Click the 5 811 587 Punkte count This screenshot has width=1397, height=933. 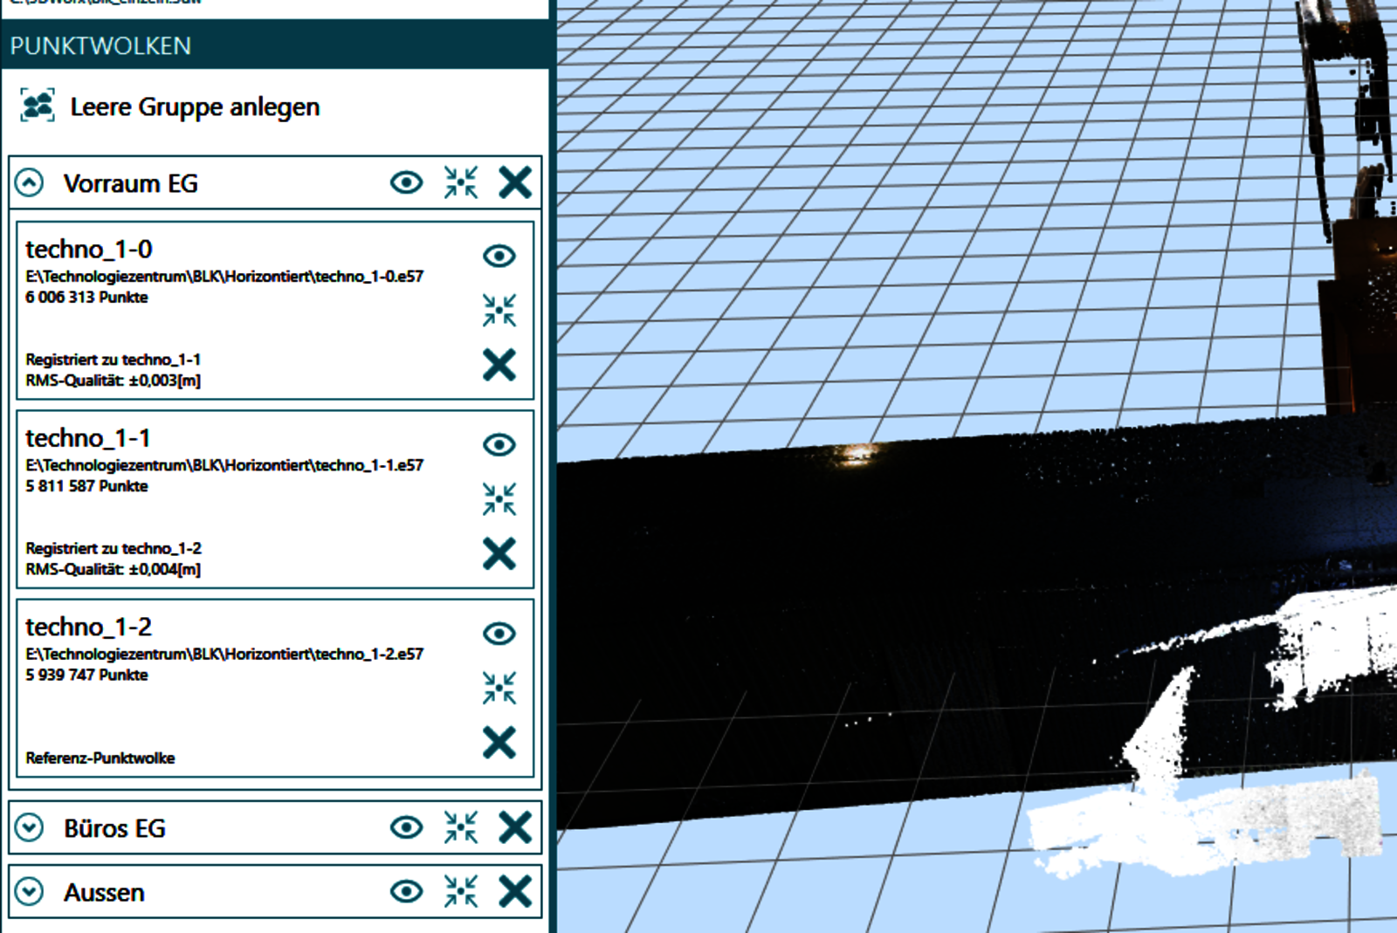tap(86, 486)
